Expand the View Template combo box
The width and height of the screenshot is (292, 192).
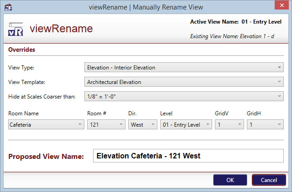[184, 82]
